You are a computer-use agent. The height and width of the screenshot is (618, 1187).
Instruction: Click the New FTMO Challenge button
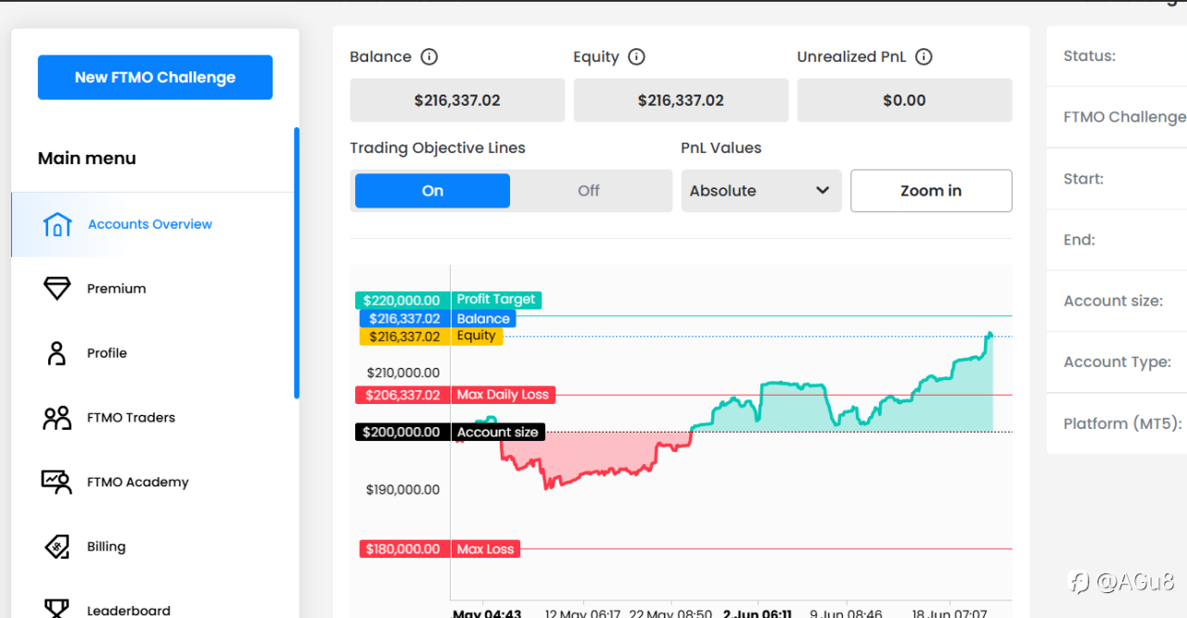tap(155, 78)
